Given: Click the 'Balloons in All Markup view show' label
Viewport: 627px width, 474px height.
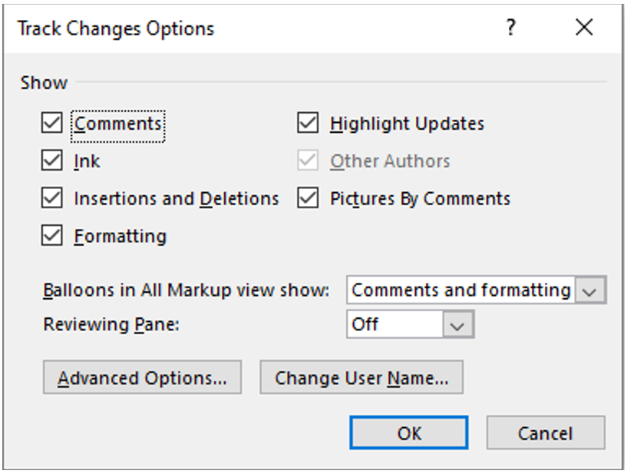Looking at the screenshot, I should (186, 291).
